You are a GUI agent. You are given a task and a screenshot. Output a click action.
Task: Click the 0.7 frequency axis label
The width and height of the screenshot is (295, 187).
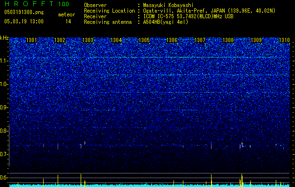tap(4, 154)
